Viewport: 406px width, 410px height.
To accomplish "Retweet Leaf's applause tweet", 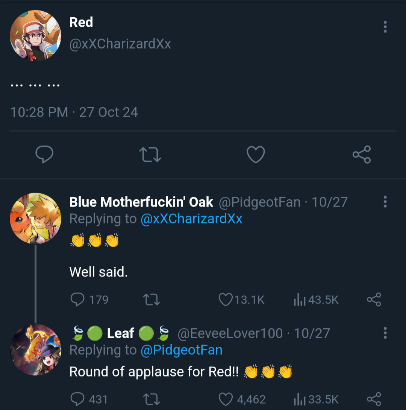I will coord(152,399).
